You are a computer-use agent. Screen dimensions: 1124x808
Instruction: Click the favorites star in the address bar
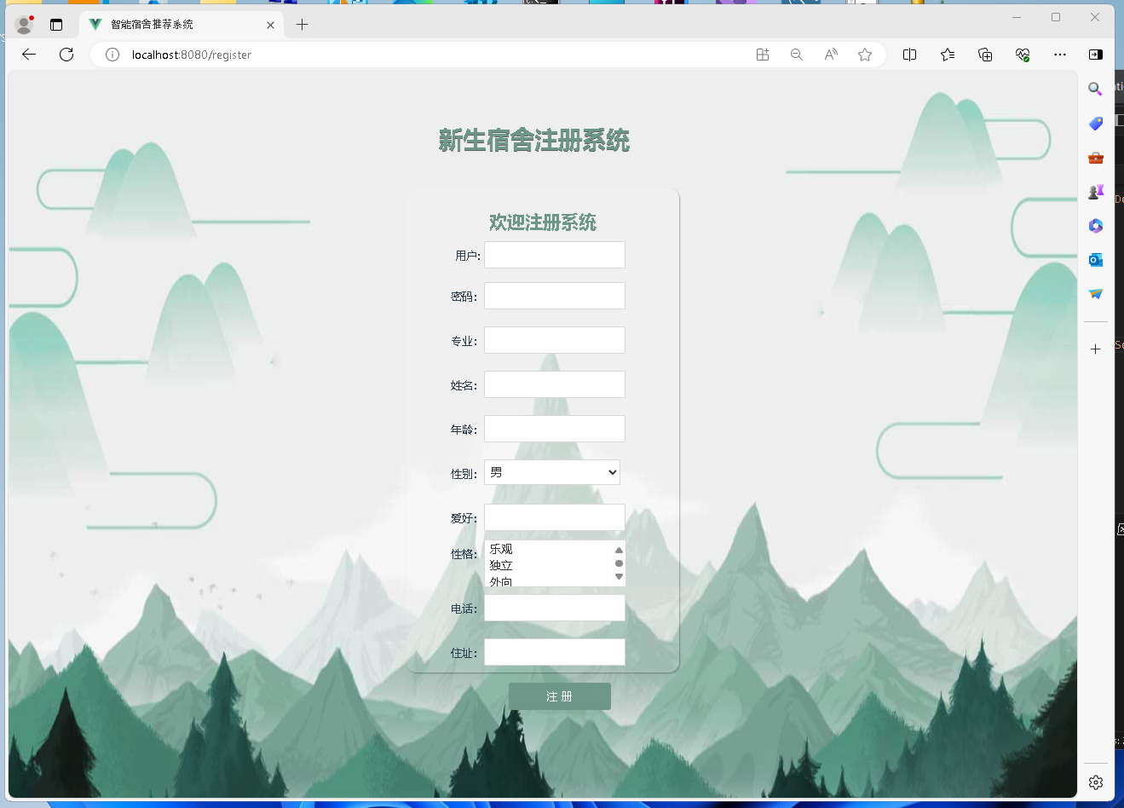(x=865, y=55)
